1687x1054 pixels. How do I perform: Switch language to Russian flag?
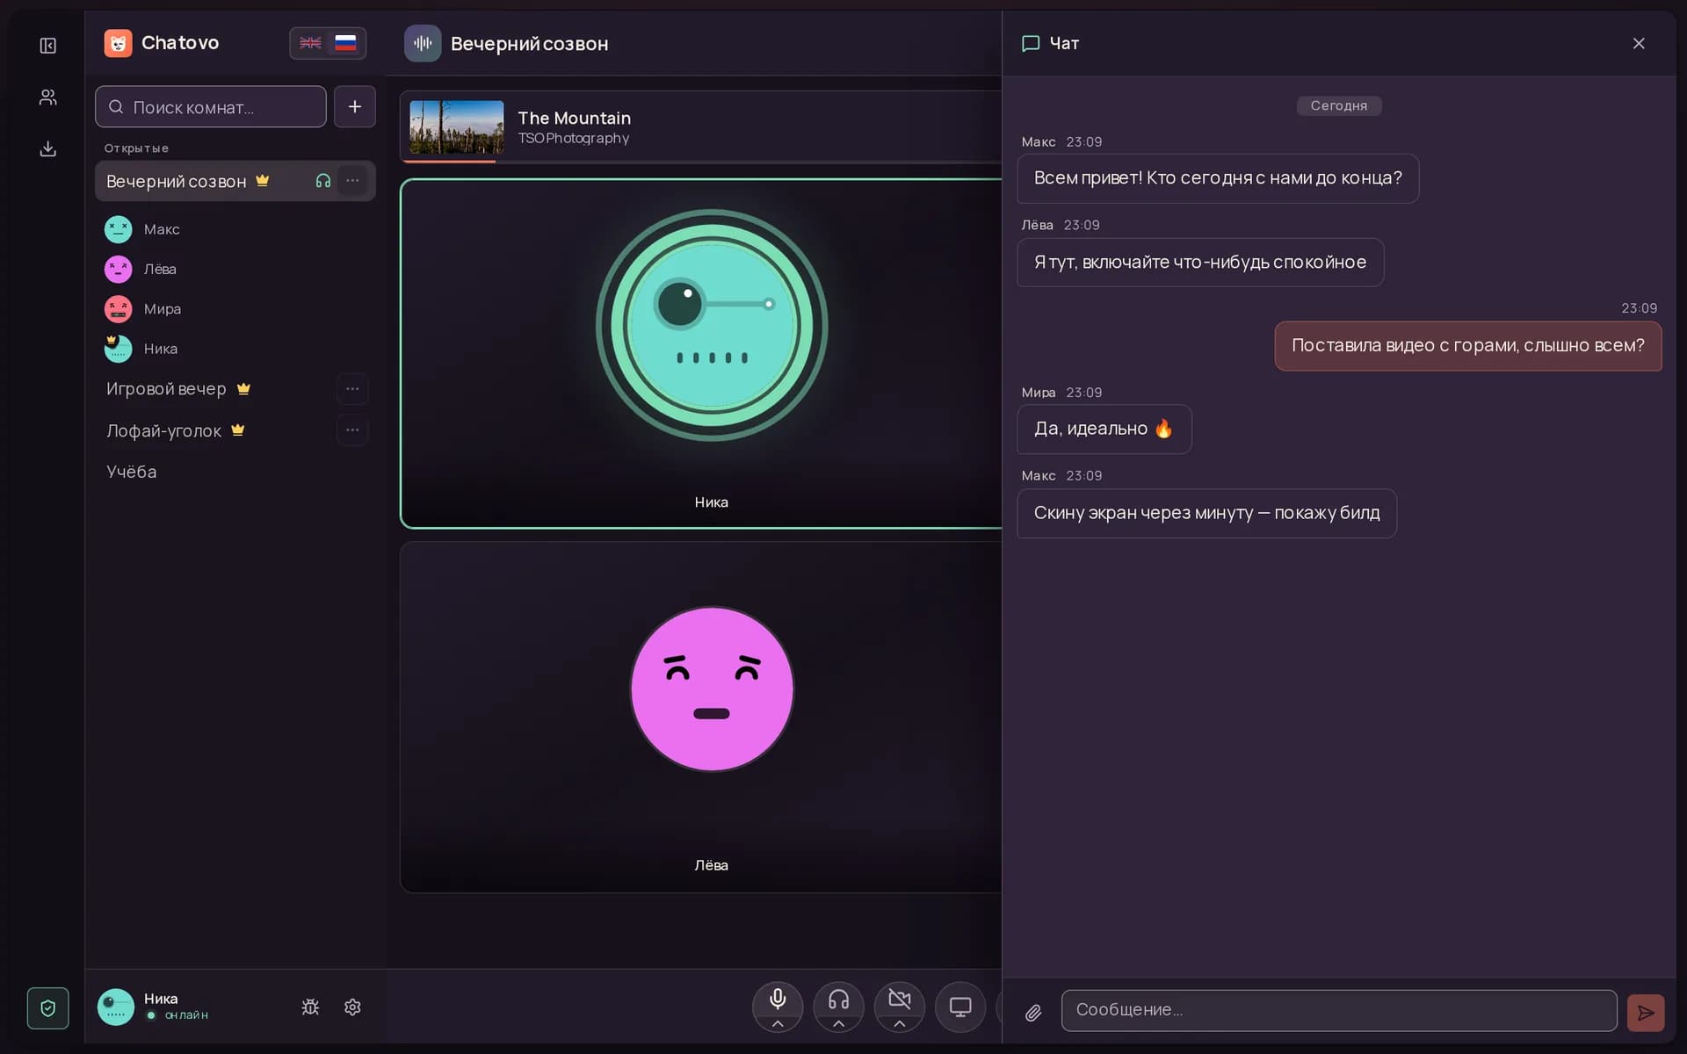[x=345, y=43]
